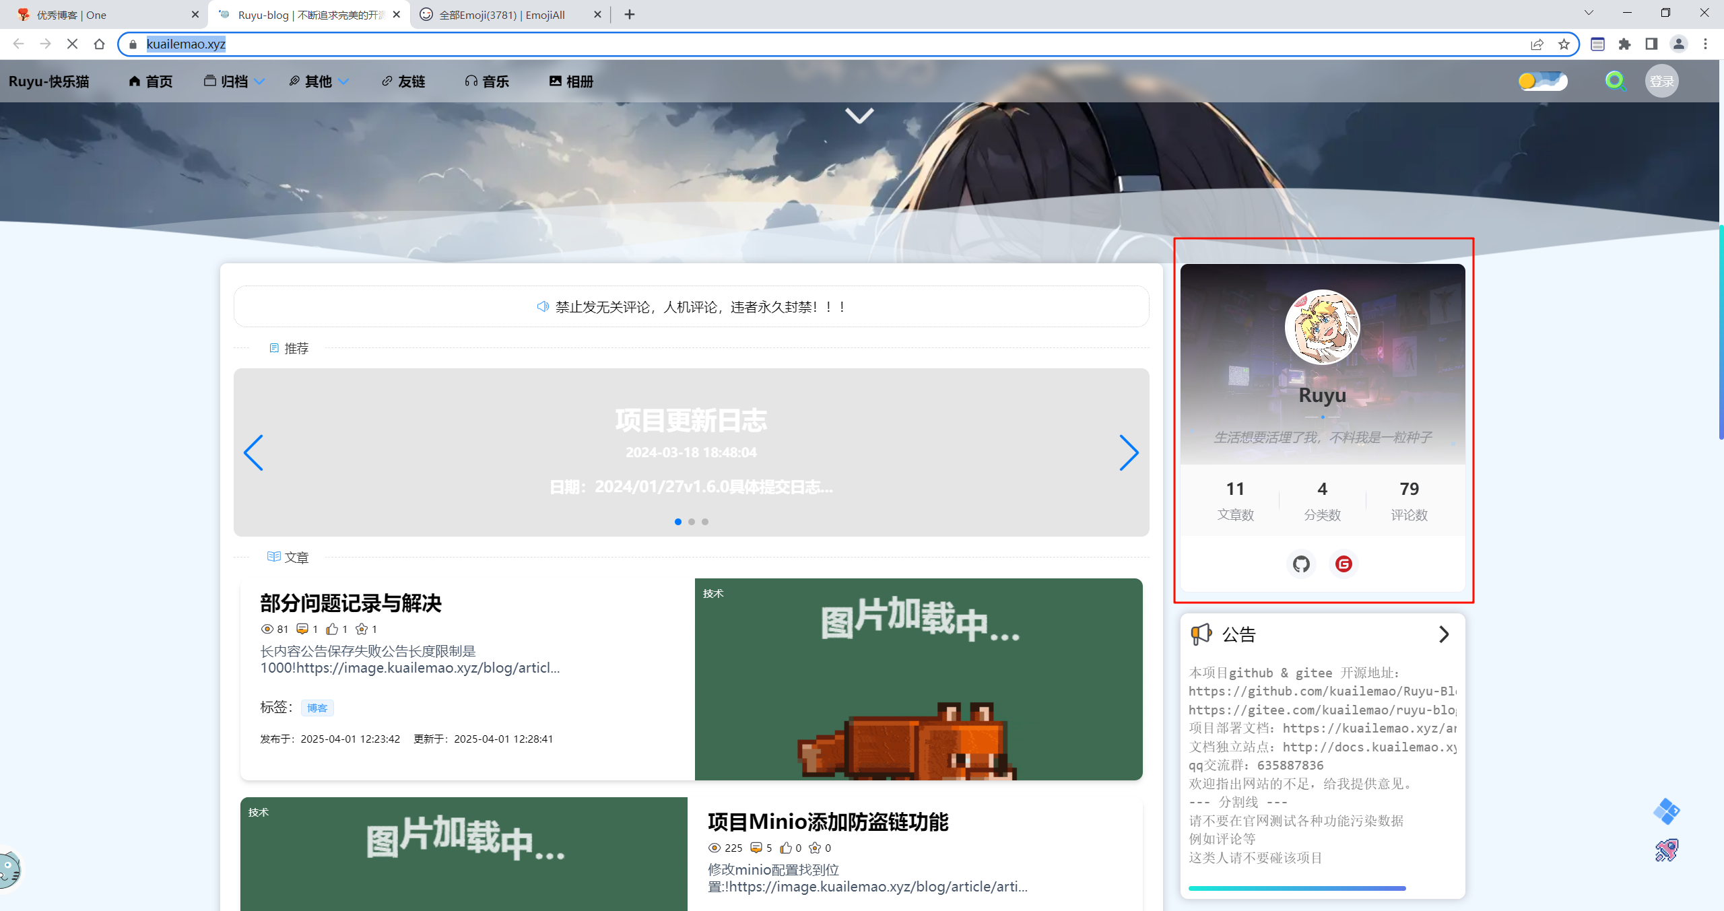1724x911 pixels.
Task: Click the rocket back-to-top icon
Action: 1667,850
